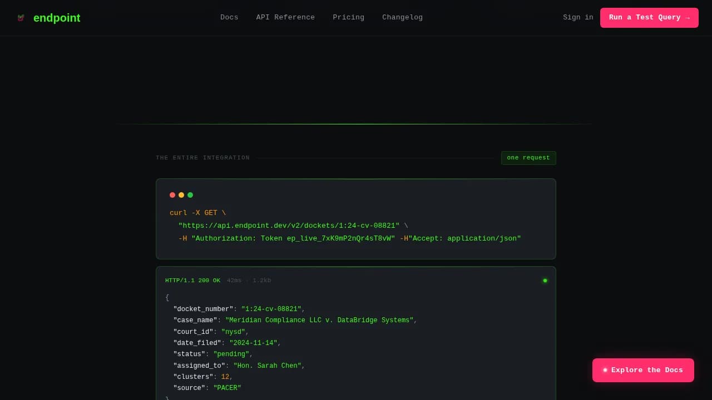Click Sign in
712x400 pixels.
(578, 18)
